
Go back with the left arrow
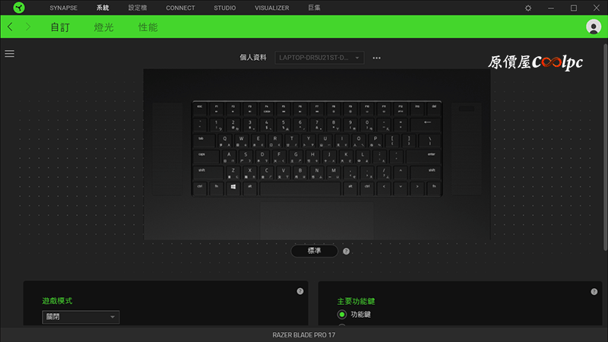pos(10,27)
